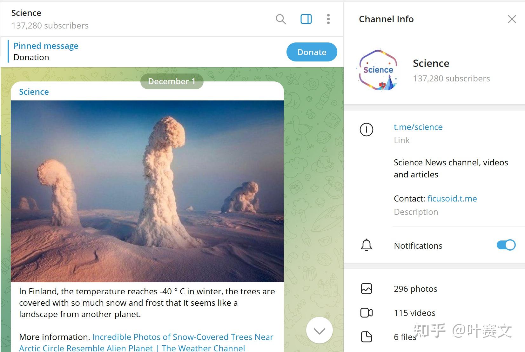Click the December 1 date badge
Viewport: 525px width, 352px height.
[x=172, y=81]
